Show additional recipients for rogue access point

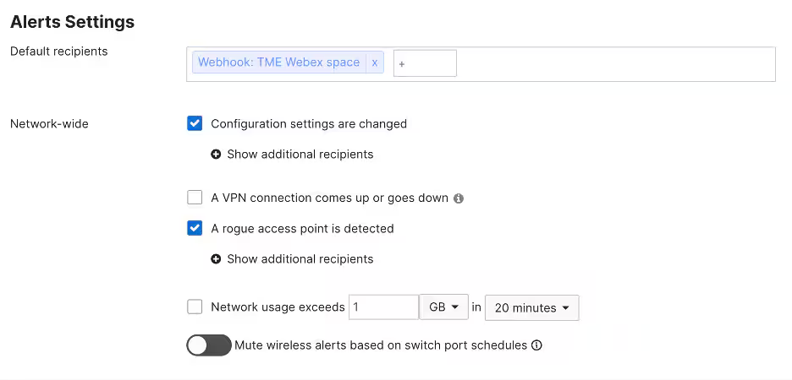click(x=300, y=259)
